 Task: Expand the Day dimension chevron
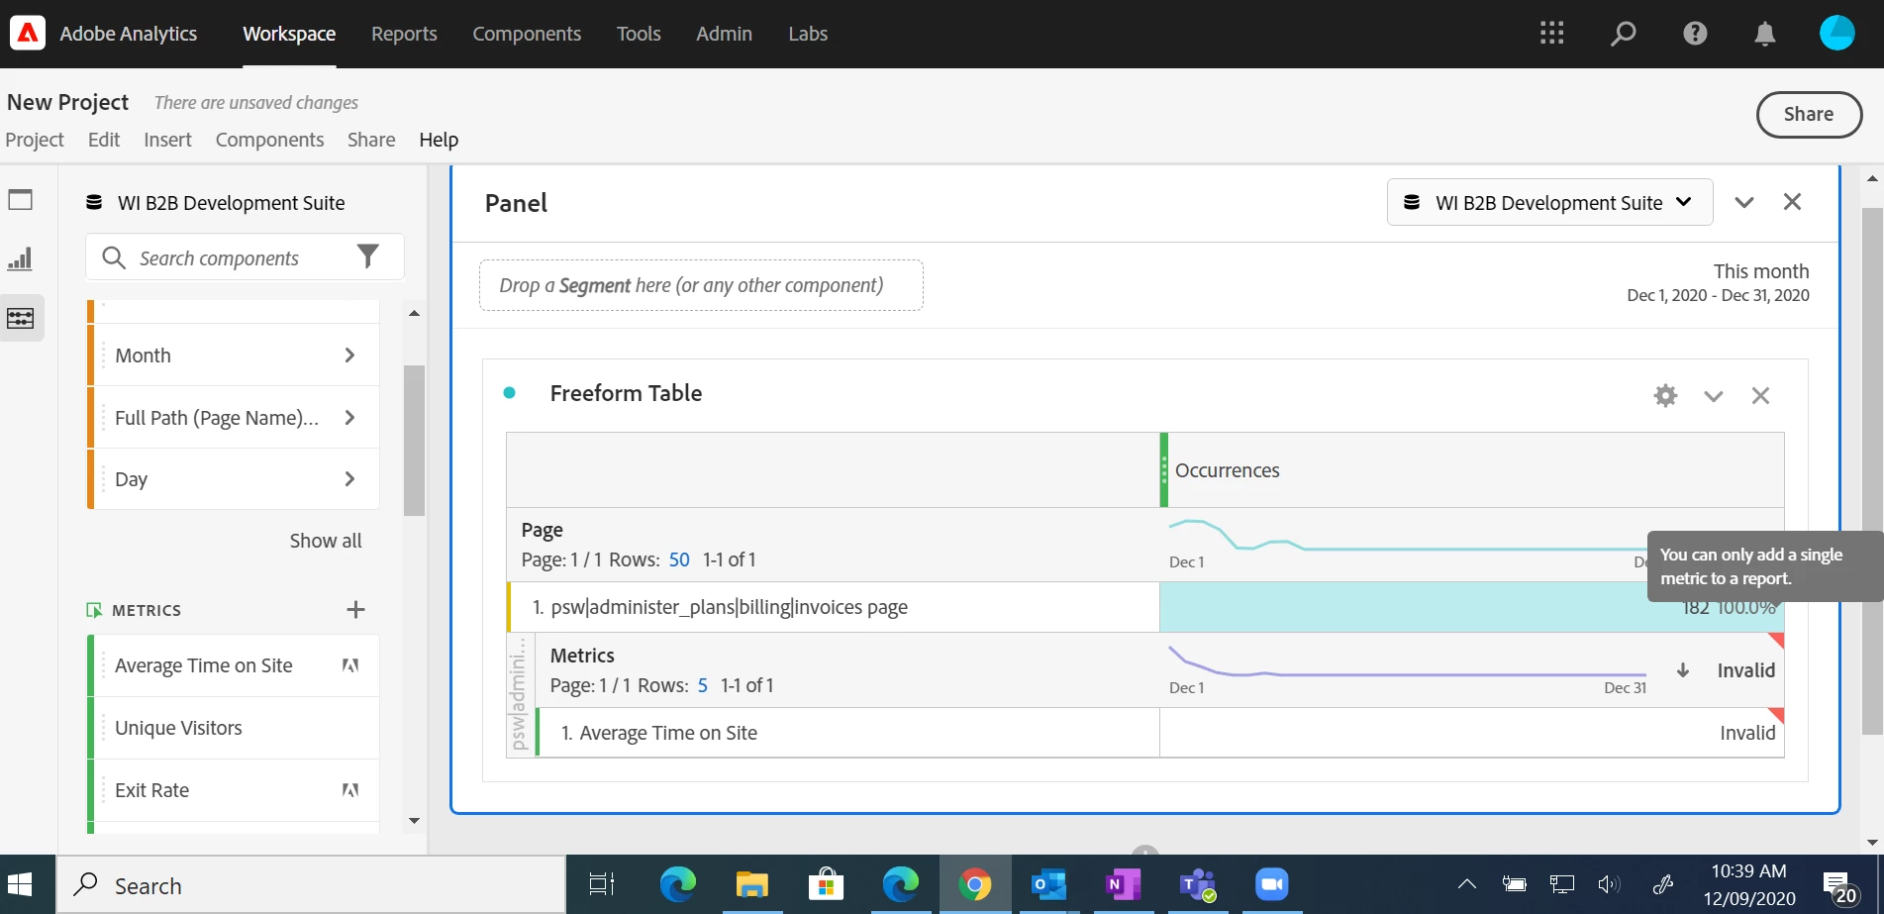[349, 478]
